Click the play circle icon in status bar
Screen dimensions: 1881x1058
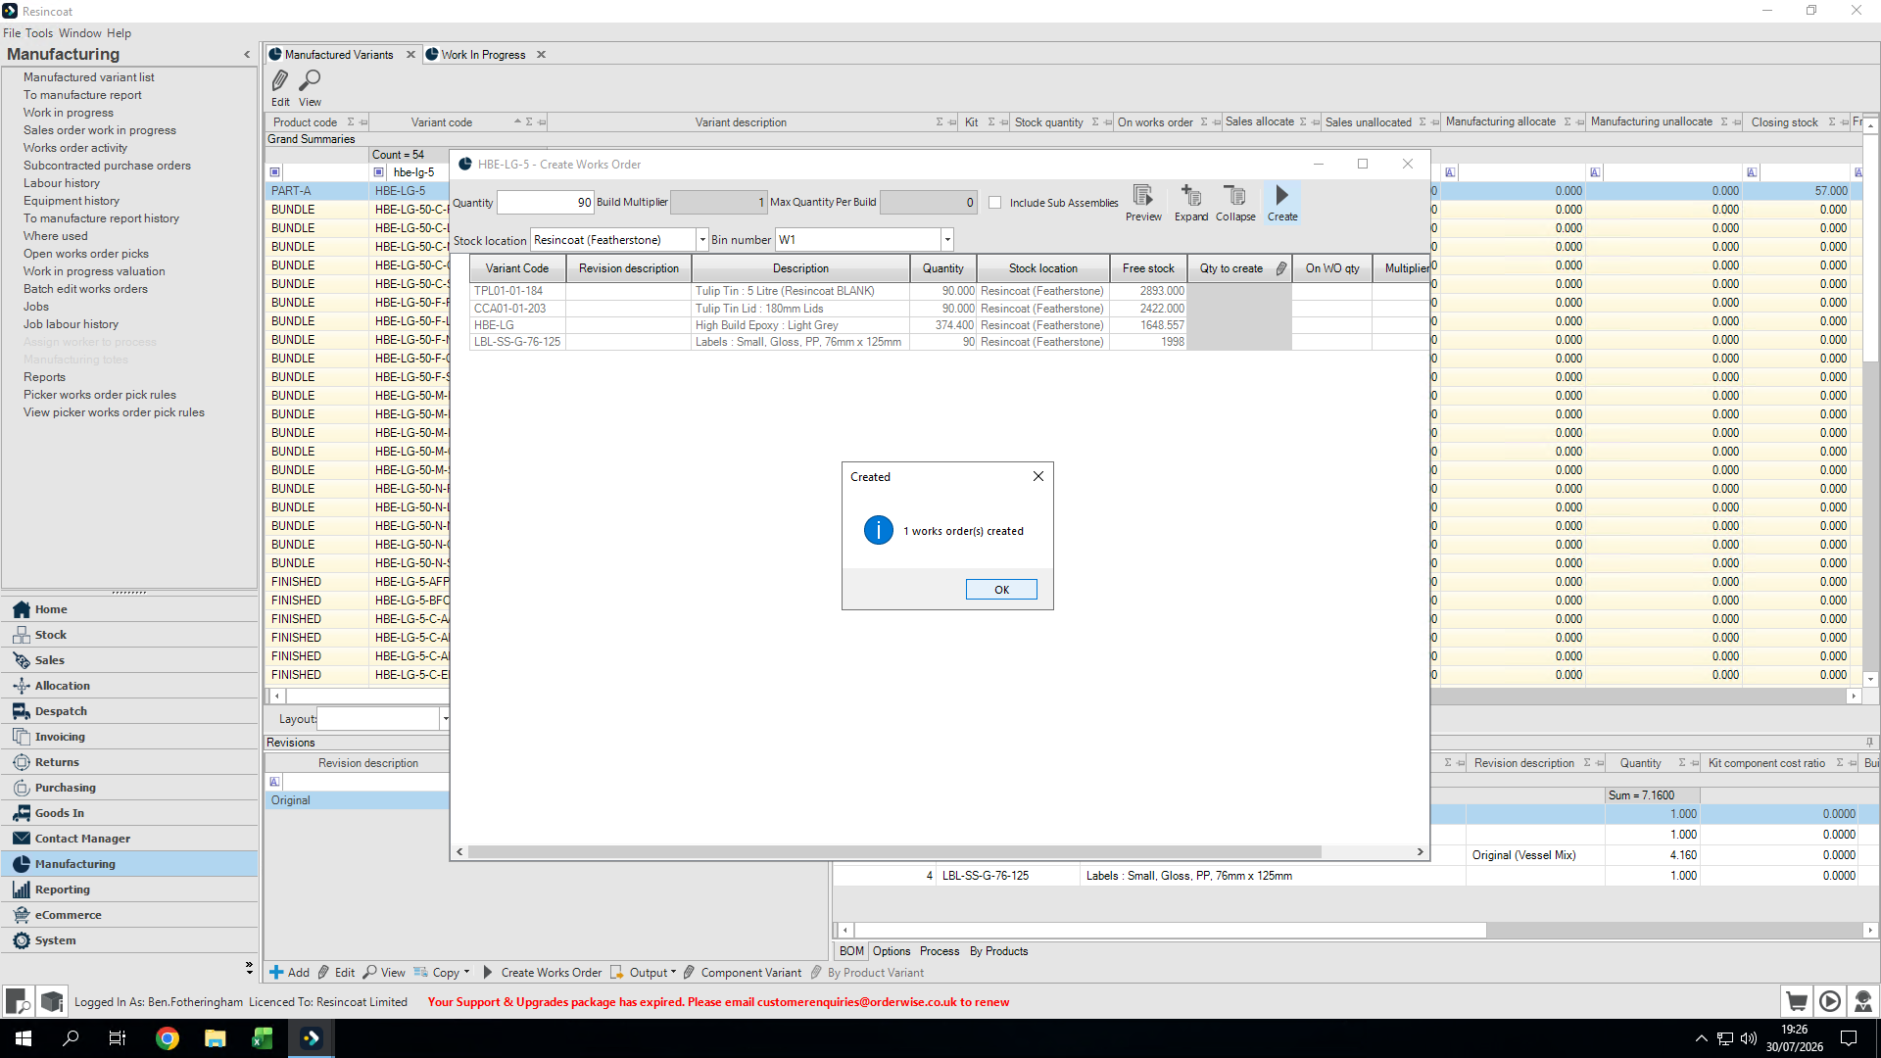point(1829,1001)
